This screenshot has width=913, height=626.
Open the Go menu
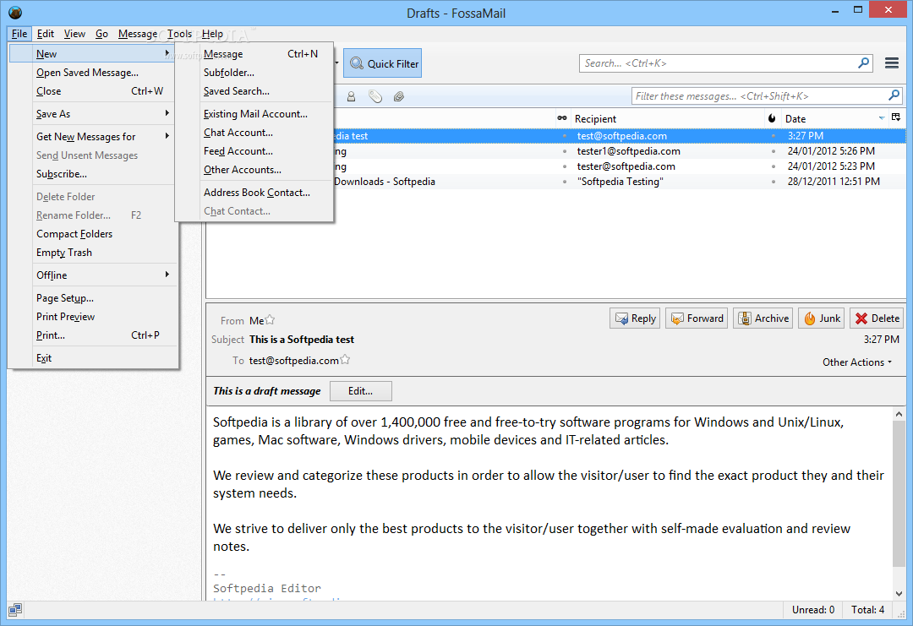pyautogui.click(x=101, y=34)
